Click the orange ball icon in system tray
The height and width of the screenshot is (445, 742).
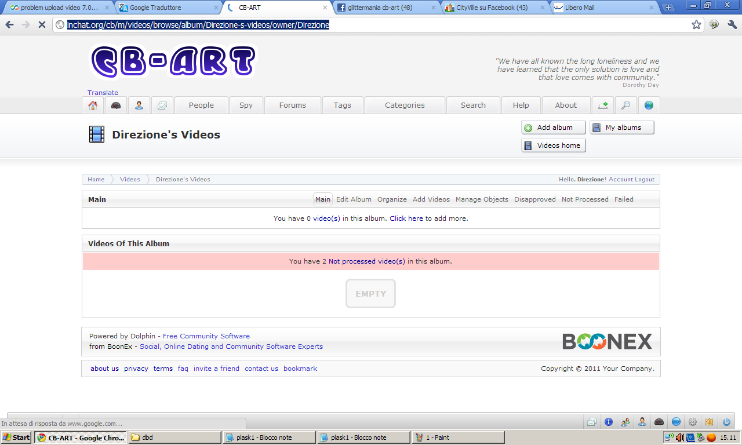coord(711,437)
